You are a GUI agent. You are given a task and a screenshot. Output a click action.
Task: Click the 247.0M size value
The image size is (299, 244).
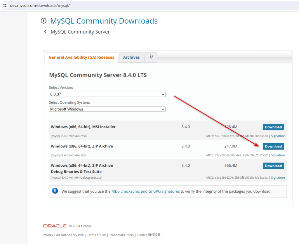[x=231, y=146]
